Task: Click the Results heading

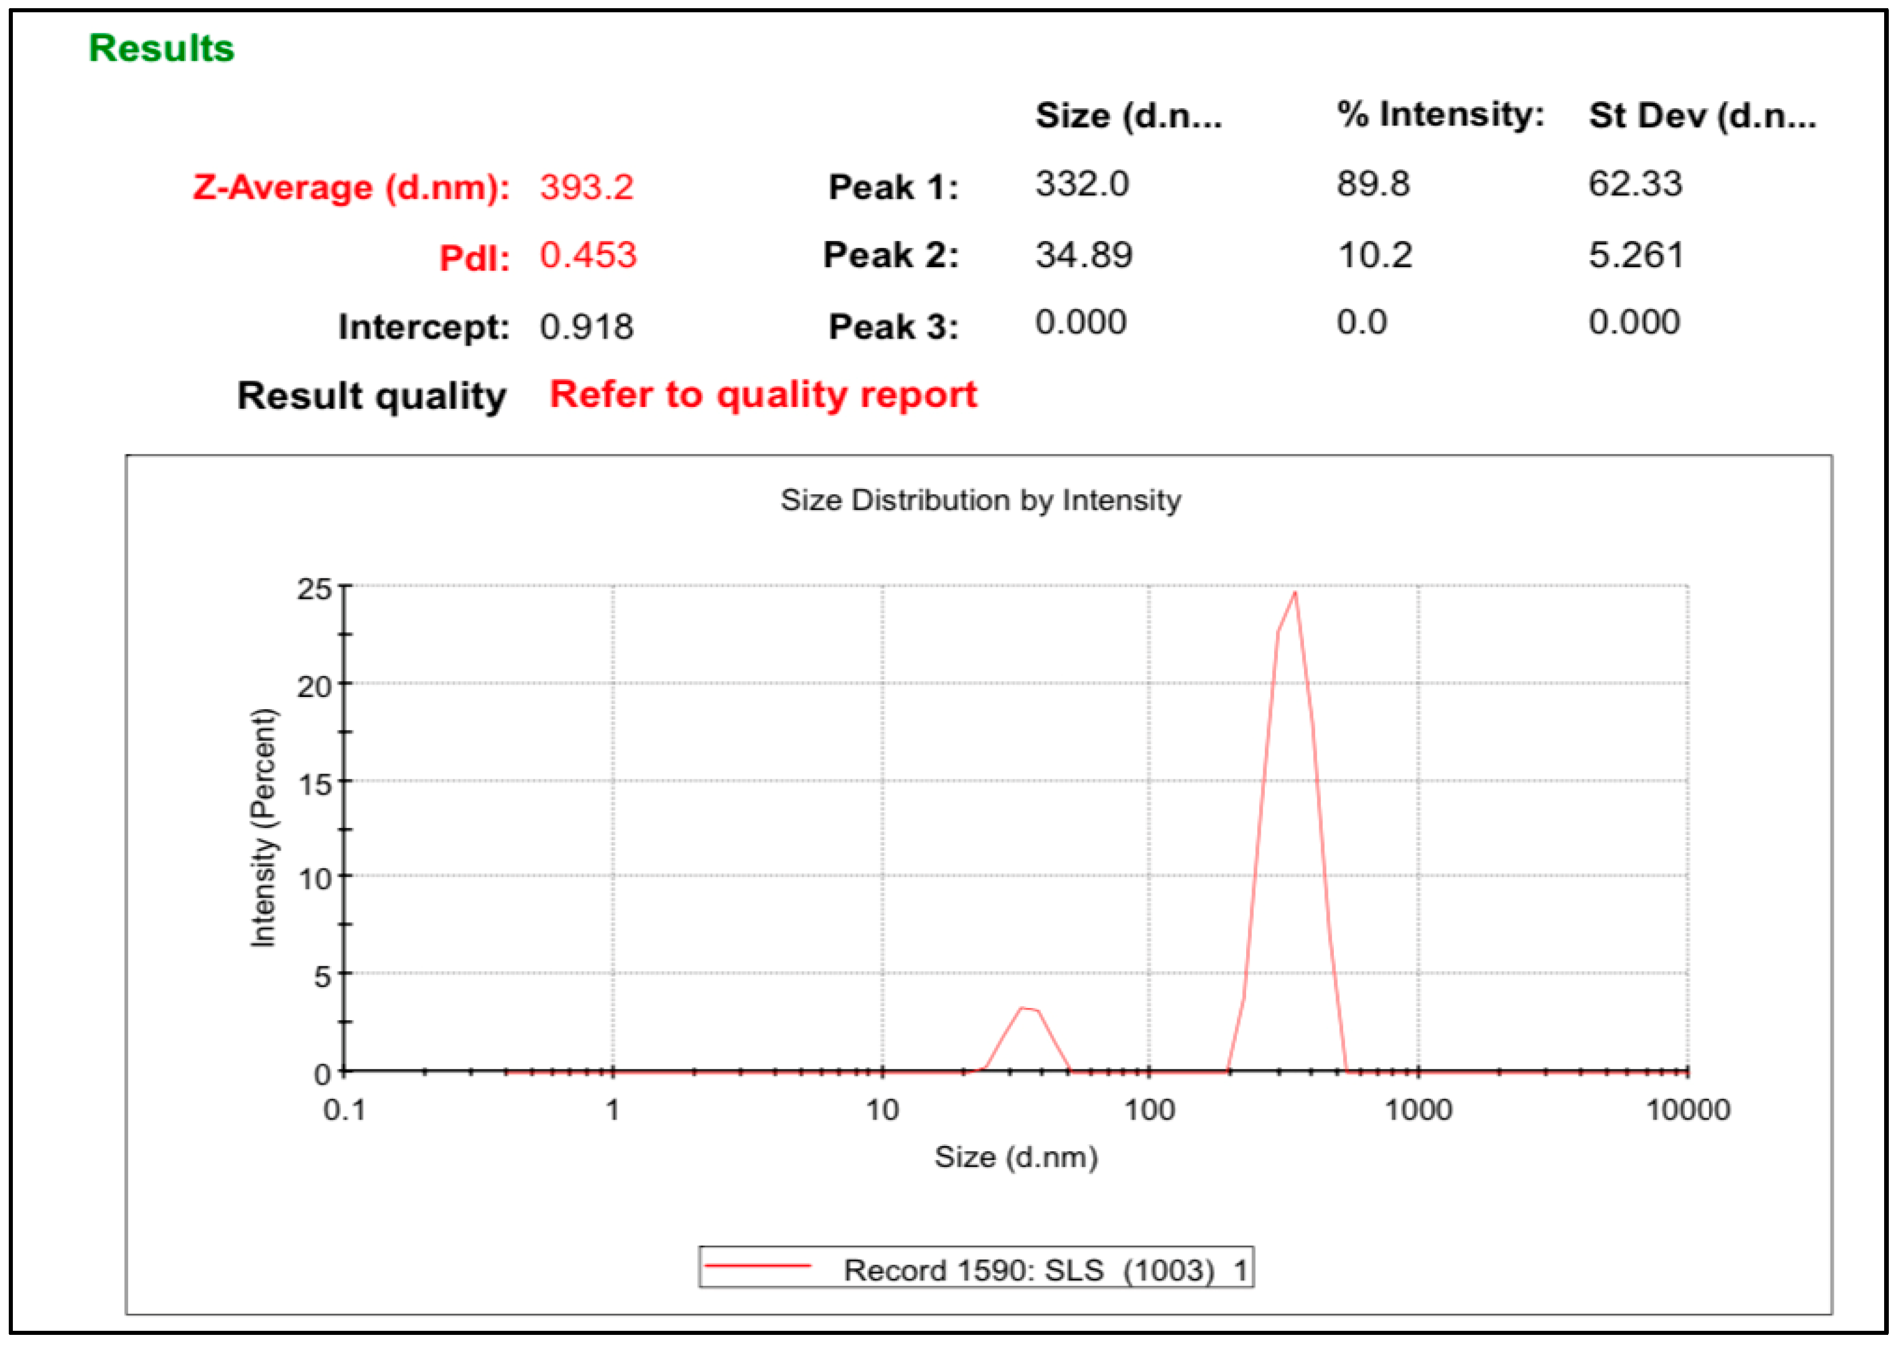Action: click(161, 48)
